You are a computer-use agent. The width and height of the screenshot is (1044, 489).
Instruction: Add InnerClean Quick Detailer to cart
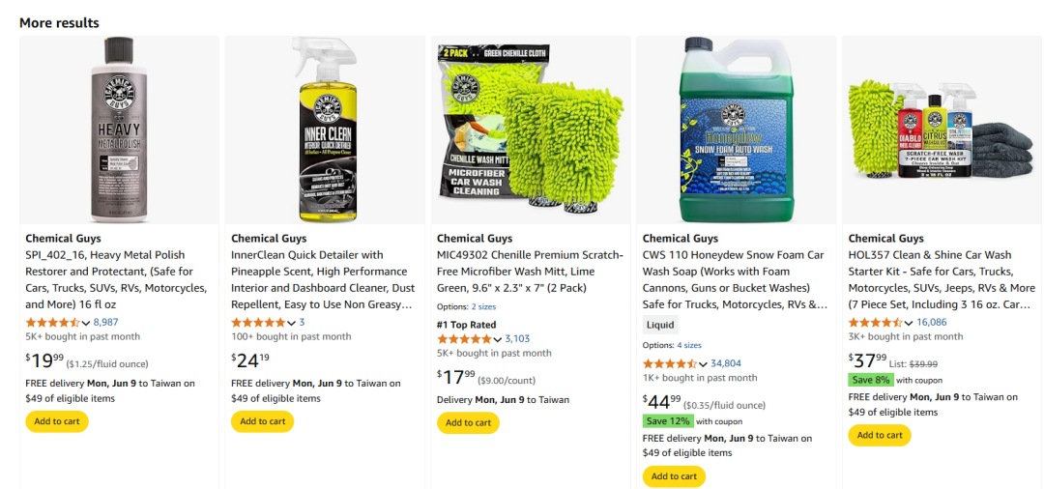(262, 421)
